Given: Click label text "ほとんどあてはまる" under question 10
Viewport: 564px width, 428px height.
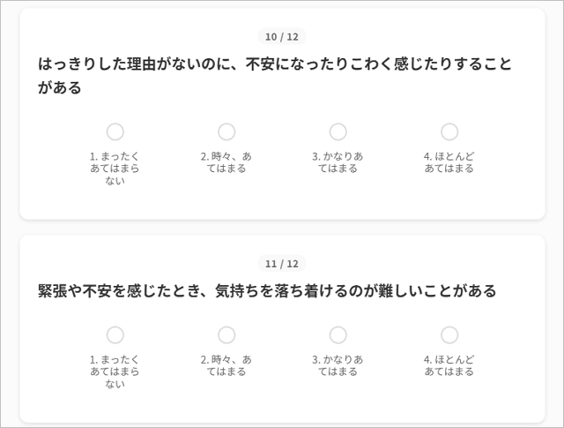Looking at the screenshot, I should tap(449, 162).
